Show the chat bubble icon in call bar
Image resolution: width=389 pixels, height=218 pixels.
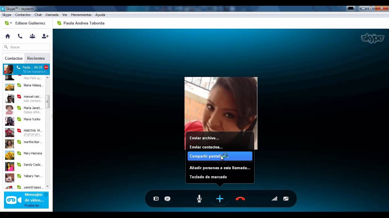[x=167, y=199]
